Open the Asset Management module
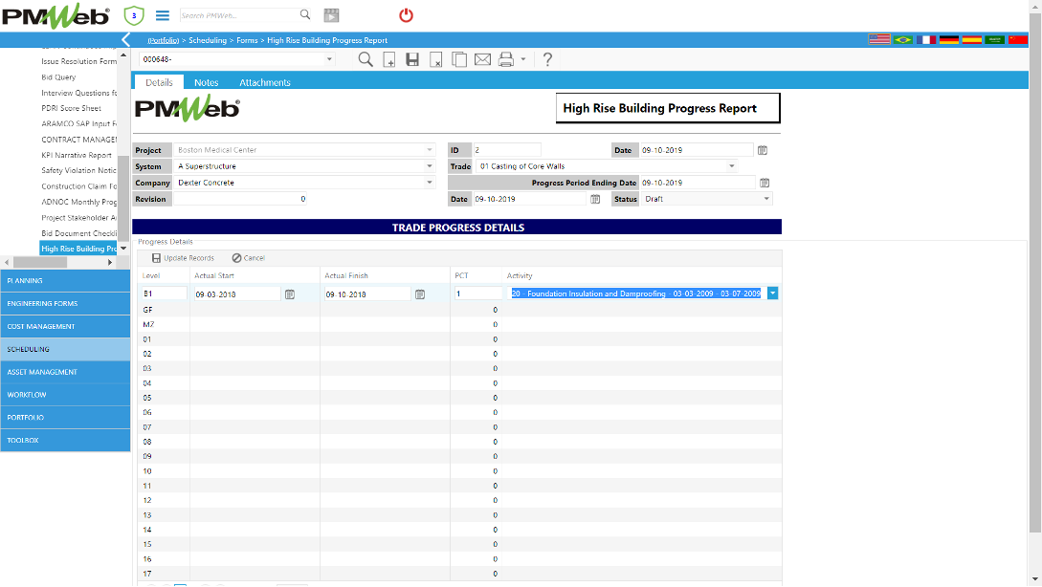Image resolution: width=1042 pixels, height=587 pixels. pos(65,372)
